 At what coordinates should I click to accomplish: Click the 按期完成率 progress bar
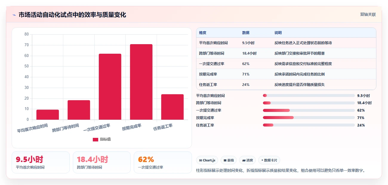[x=309, y=118]
